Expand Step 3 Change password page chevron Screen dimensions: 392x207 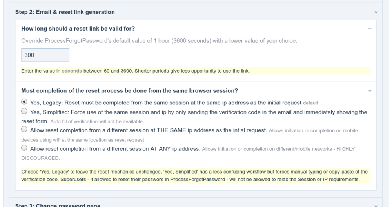(x=376, y=206)
